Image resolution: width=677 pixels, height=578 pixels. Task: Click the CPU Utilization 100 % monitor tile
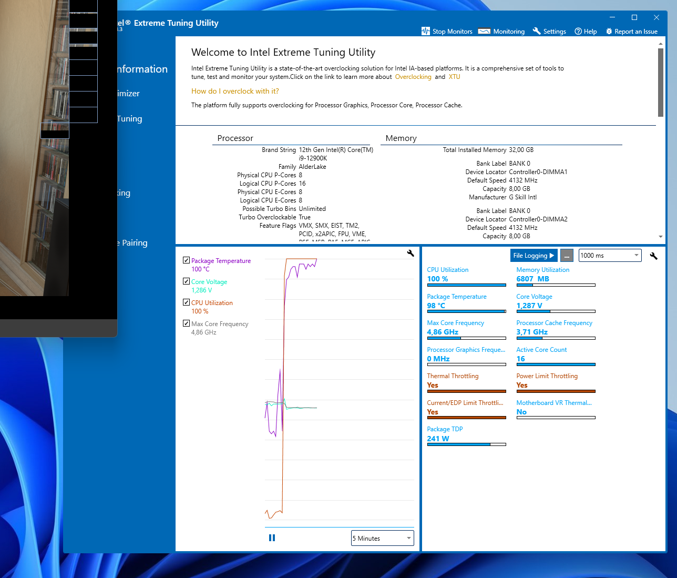[x=466, y=276]
